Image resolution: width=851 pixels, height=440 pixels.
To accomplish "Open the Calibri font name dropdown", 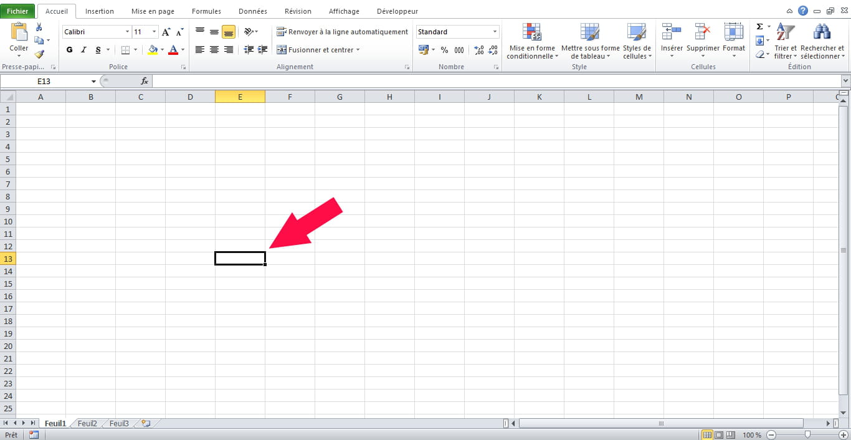I will point(128,32).
